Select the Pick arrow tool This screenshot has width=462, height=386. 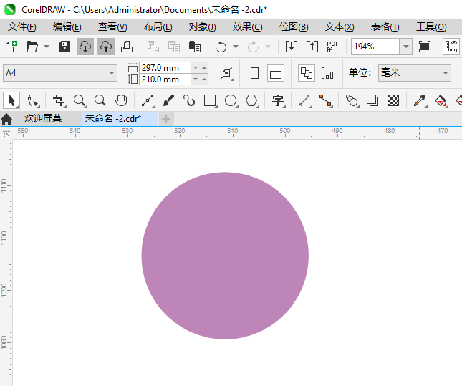11,100
